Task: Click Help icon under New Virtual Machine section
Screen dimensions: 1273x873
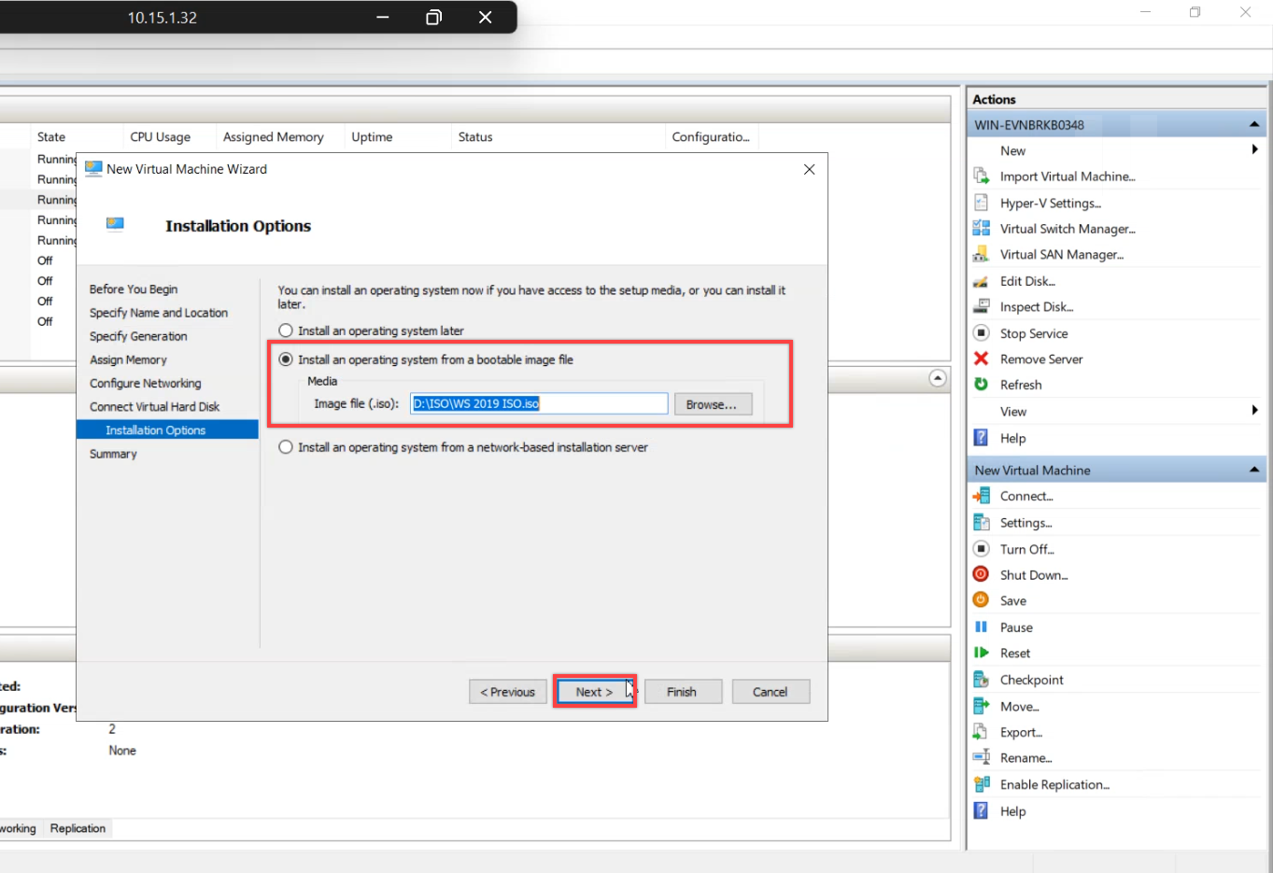Action: (x=981, y=810)
